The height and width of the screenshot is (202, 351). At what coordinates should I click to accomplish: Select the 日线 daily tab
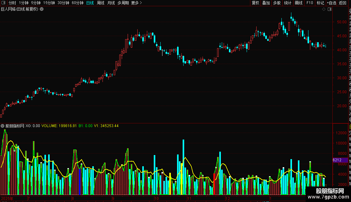point(90,3)
